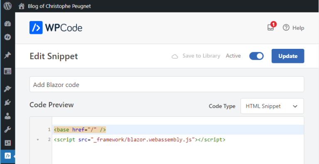Open the Code Type HTML Snippet dropdown

point(272,106)
